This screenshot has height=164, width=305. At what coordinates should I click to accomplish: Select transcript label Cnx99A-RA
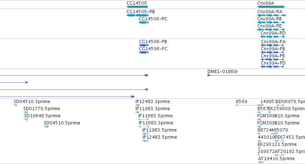(270, 12)
